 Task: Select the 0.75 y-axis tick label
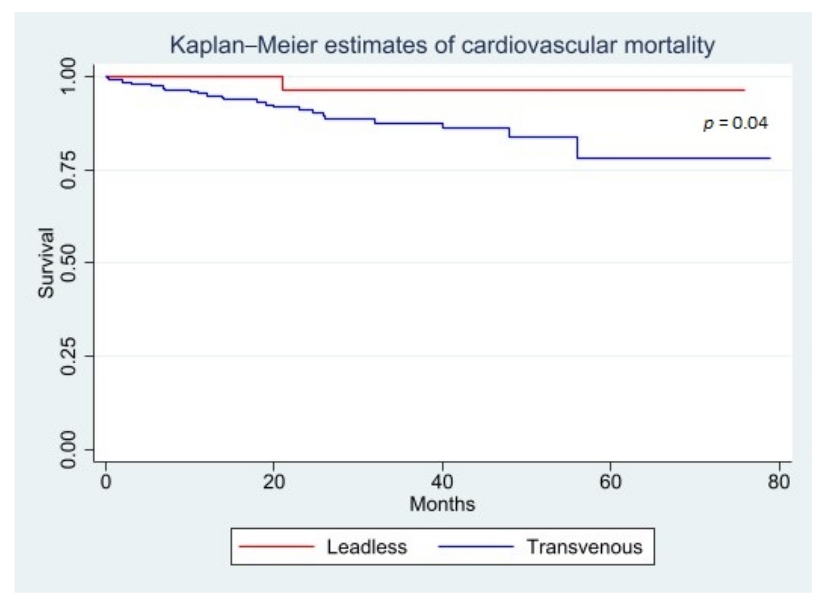point(68,170)
